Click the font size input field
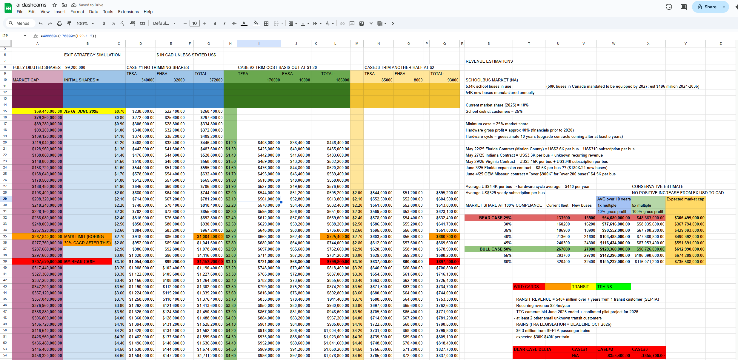The width and height of the screenshot is (738, 360). coord(194,24)
